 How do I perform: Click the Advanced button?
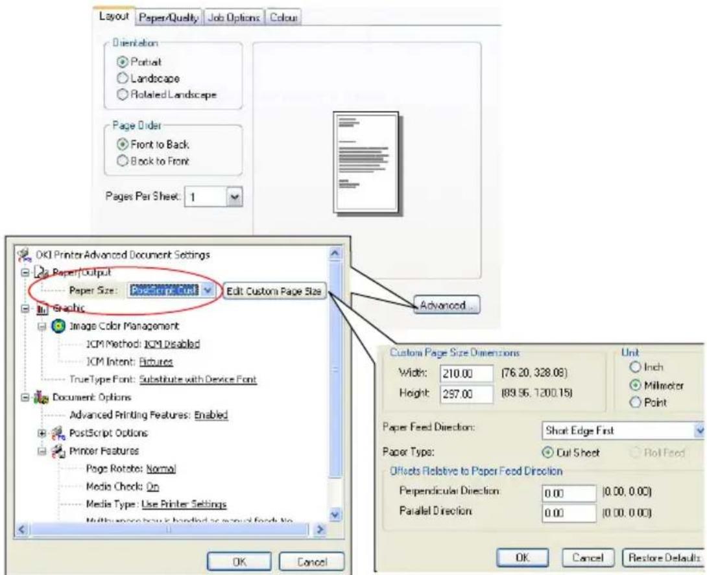(446, 305)
